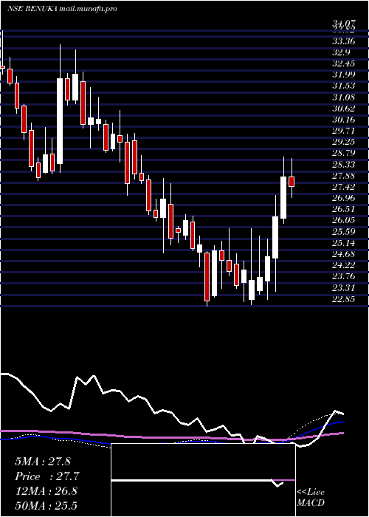Click the 22.85 price axis label

(x=344, y=299)
